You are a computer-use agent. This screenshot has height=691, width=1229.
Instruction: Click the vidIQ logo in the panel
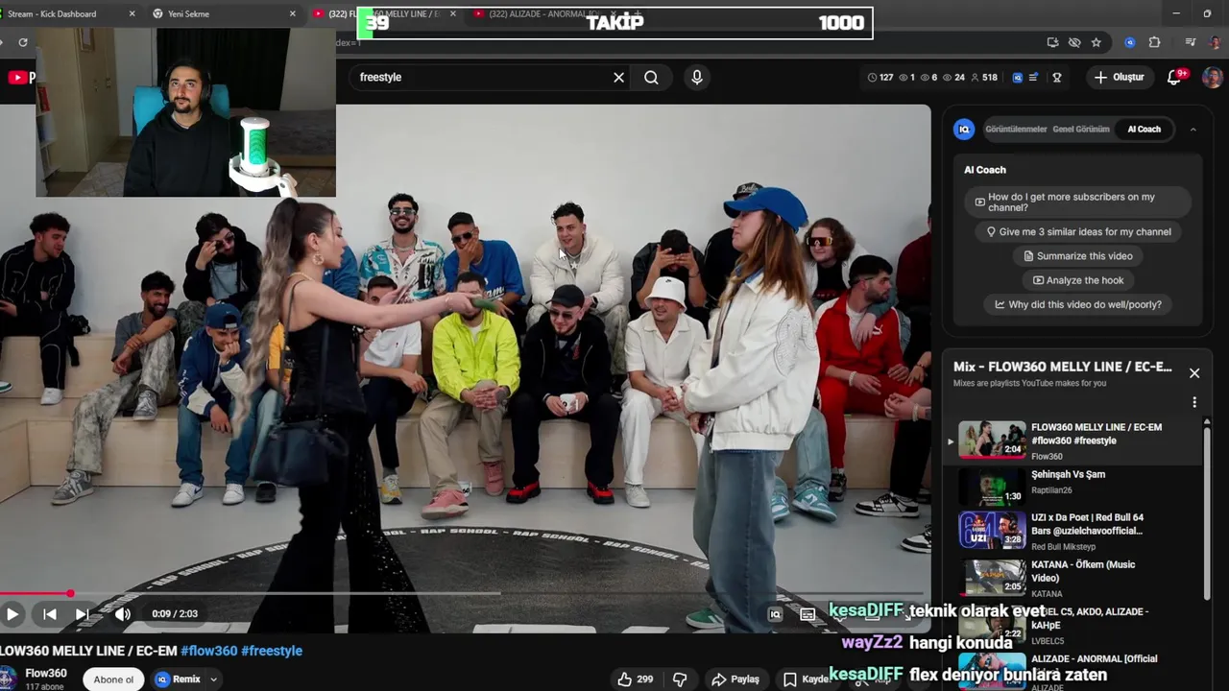coord(964,130)
